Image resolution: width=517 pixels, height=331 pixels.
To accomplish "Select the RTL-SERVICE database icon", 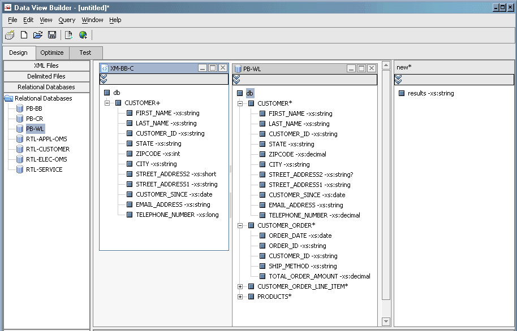I will click(x=20, y=169).
